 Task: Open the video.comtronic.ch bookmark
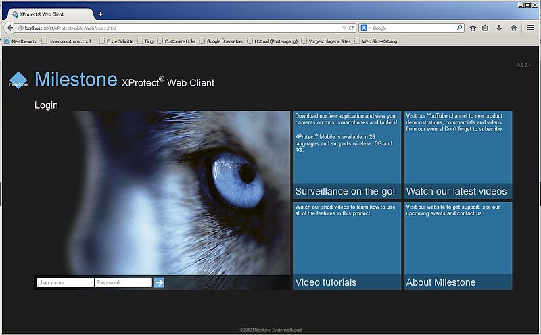pos(68,41)
